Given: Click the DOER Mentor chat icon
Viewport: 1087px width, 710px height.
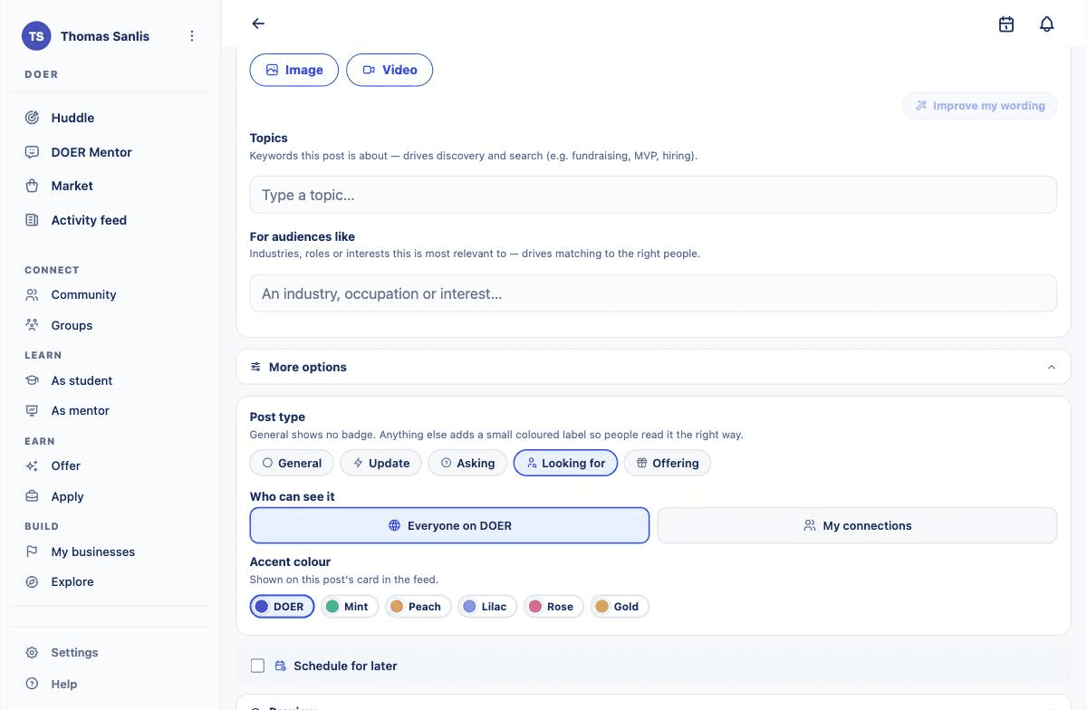Looking at the screenshot, I should (33, 152).
